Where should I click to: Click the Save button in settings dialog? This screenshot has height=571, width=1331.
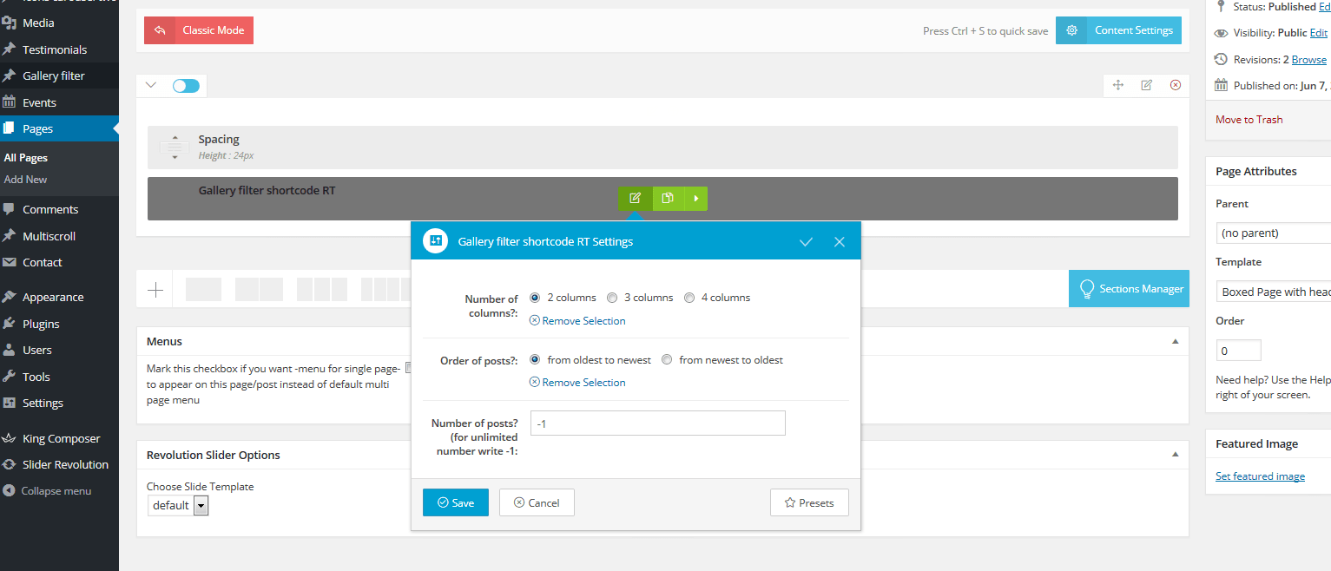[x=456, y=502]
